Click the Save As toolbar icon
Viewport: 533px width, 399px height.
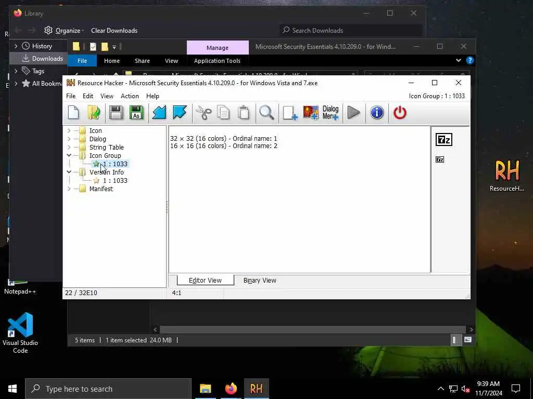[136, 113]
